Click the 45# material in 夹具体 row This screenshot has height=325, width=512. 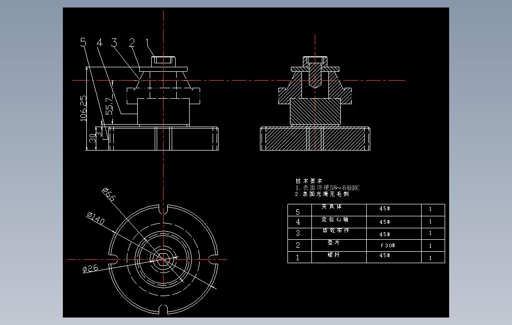coord(385,208)
